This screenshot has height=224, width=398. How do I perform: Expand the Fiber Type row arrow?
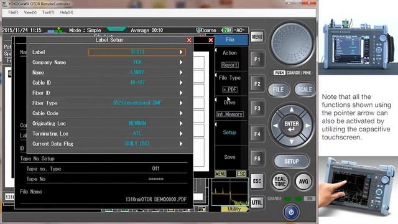click(181, 103)
